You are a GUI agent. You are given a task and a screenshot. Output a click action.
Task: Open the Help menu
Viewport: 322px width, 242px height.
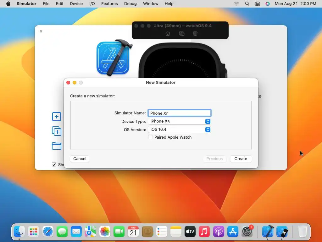click(169, 4)
